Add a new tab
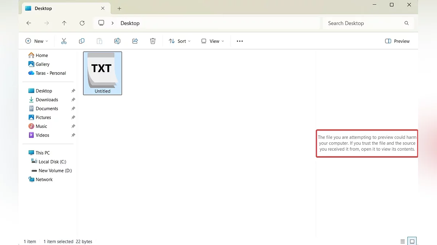Viewport: 437px width, 245px height. 119,8
